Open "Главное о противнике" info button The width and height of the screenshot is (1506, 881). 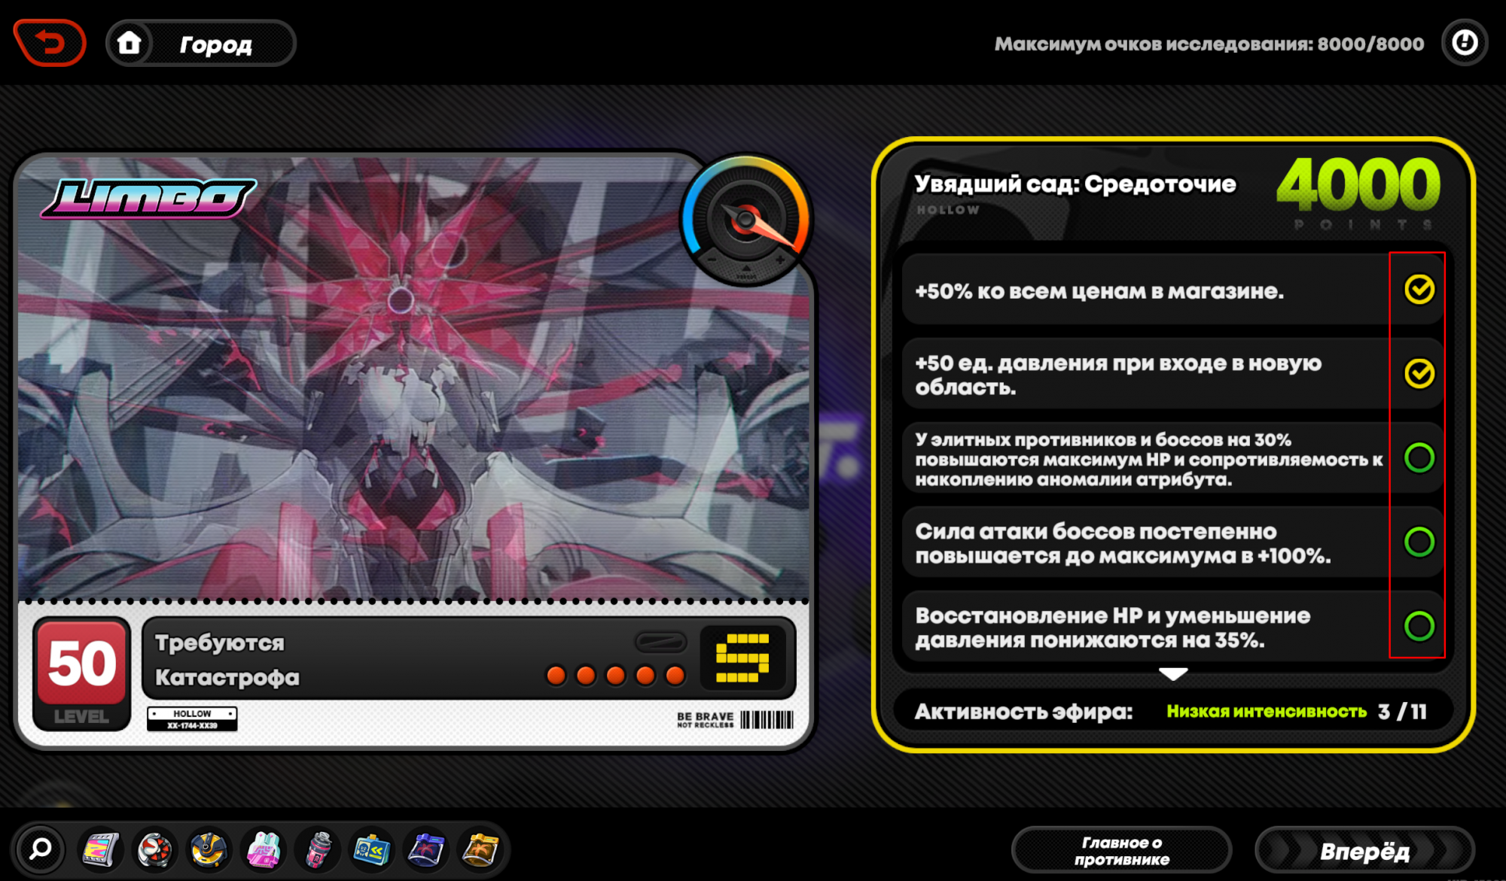1122,849
